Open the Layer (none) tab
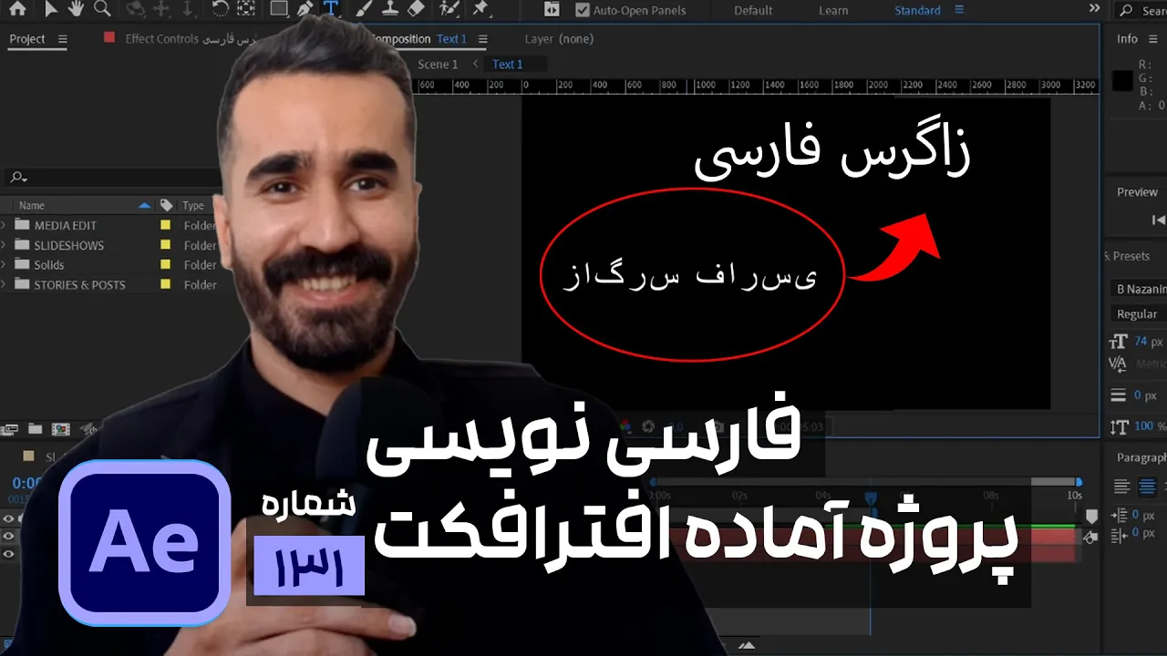 pyautogui.click(x=559, y=39)
